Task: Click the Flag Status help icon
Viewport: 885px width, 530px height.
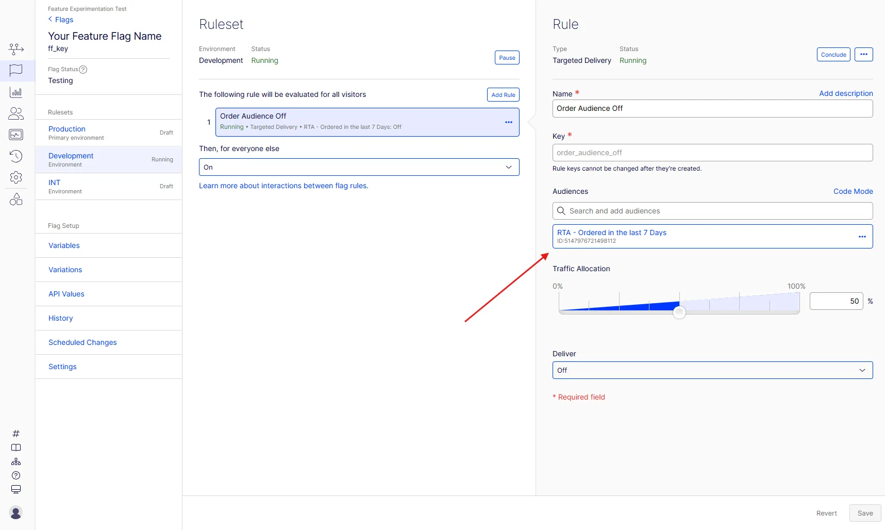Action: [x=83, y=70]
